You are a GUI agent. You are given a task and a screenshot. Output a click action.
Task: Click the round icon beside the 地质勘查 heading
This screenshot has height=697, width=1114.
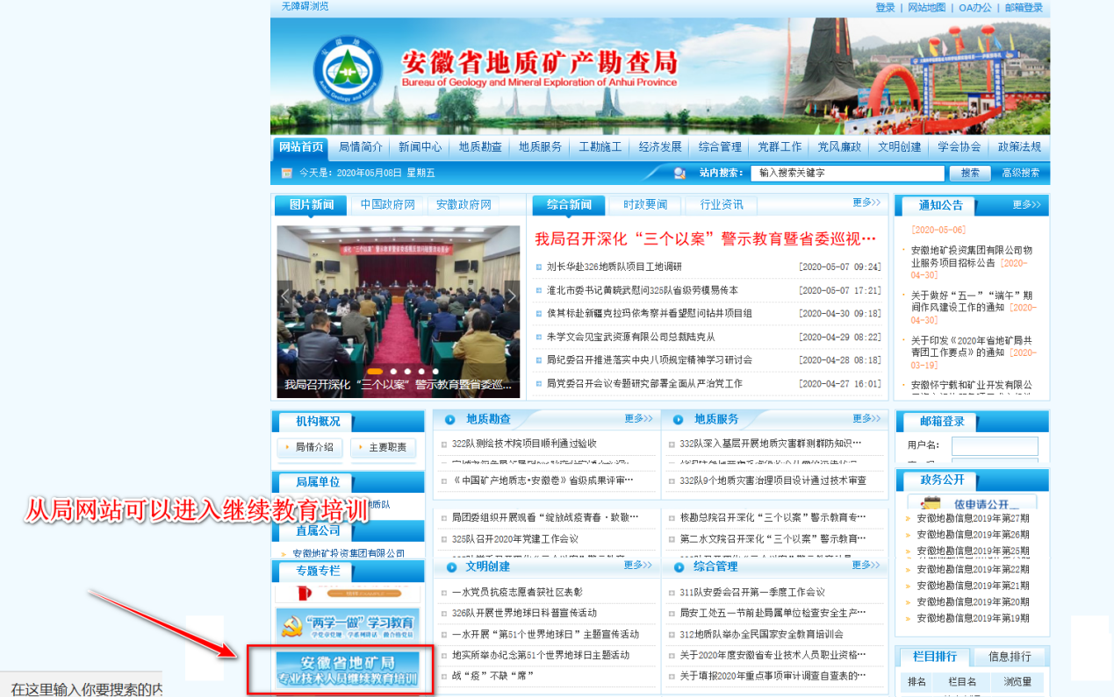point(450,420)
